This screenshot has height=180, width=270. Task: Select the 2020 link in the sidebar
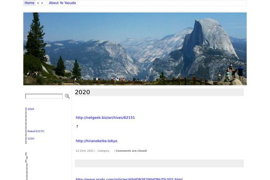pos(31,109)
